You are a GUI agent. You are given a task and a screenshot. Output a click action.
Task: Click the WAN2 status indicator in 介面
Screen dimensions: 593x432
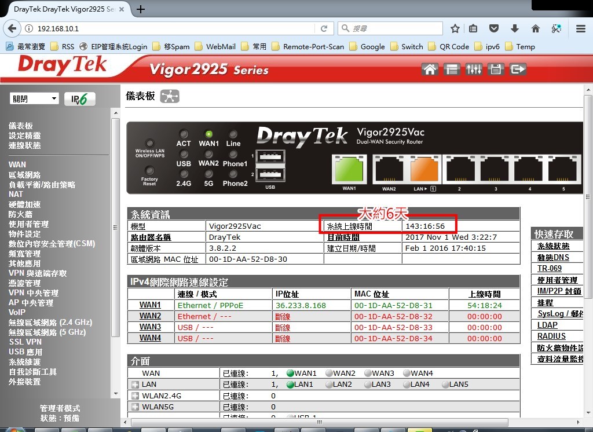[329, 373]
